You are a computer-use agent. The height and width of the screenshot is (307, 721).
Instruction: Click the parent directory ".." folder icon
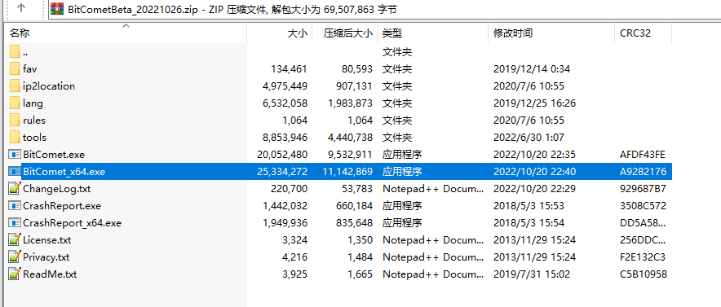tap(15, 52)
